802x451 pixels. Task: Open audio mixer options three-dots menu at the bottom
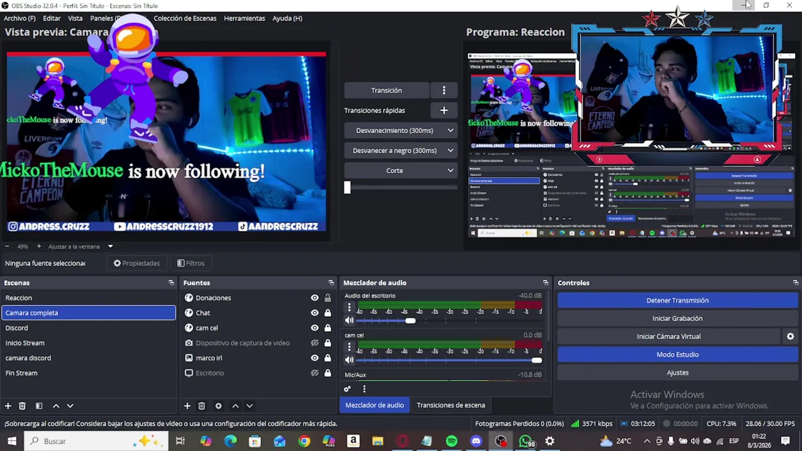click(364, 389)
